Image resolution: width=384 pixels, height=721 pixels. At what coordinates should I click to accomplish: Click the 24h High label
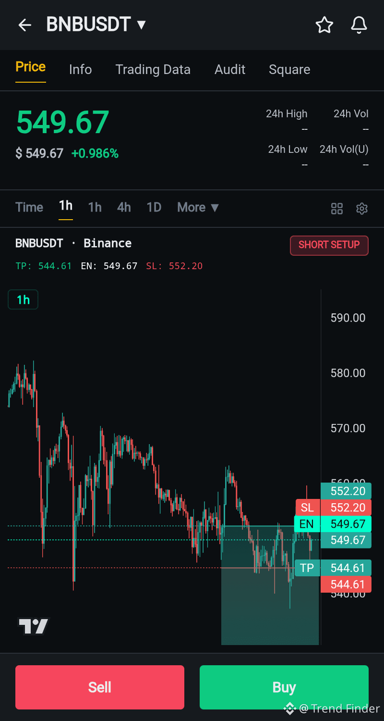(x=287, y=114)
